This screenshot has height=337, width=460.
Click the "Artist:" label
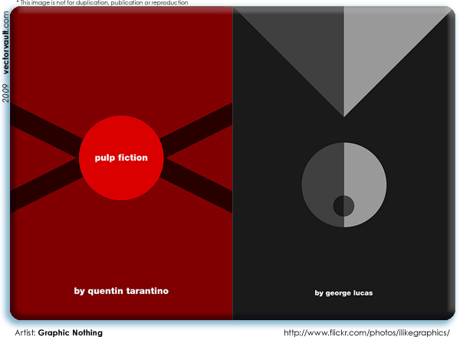click(x=25, y=332)
